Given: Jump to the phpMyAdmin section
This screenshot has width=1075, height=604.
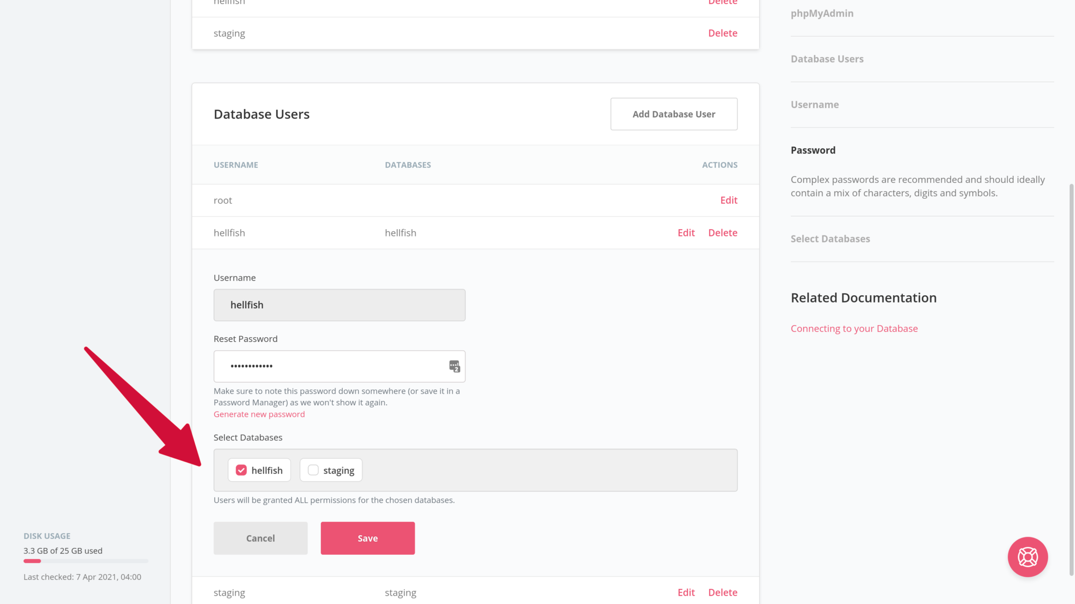Looking at the screenshot, I should [822, 13].
